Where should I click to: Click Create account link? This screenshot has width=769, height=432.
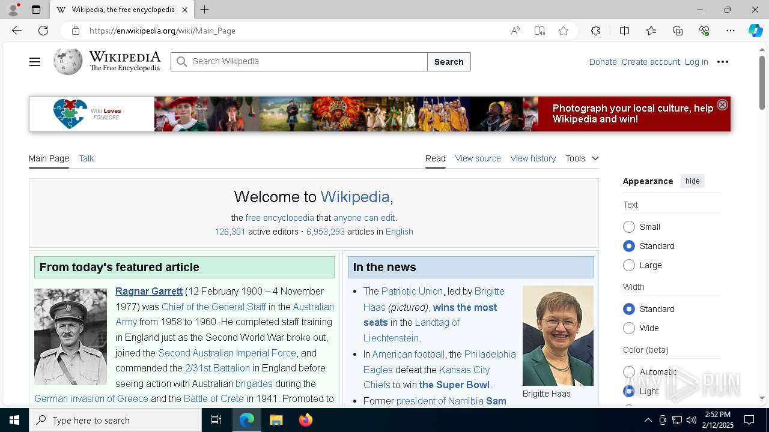pos(651,62)
